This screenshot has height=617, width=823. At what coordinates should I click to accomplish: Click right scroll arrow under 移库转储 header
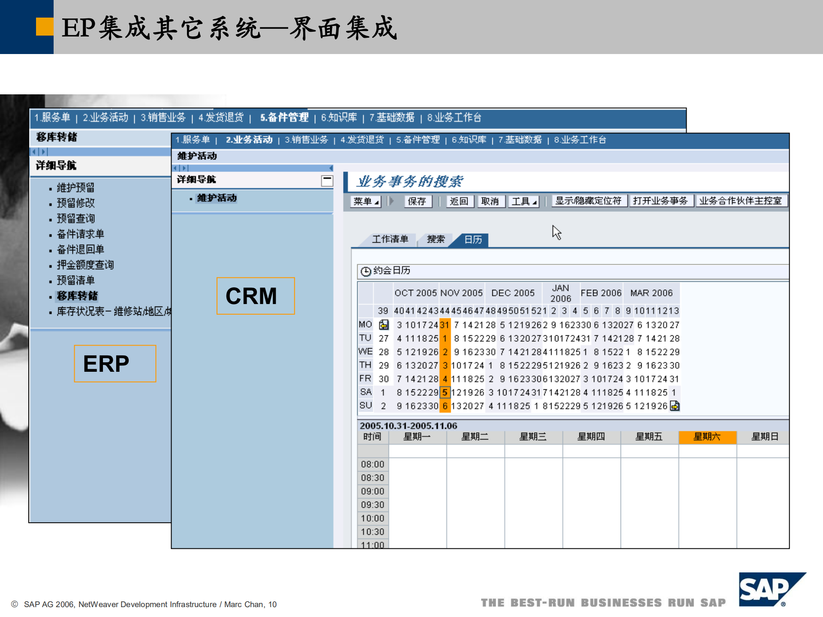pos(42,151)
